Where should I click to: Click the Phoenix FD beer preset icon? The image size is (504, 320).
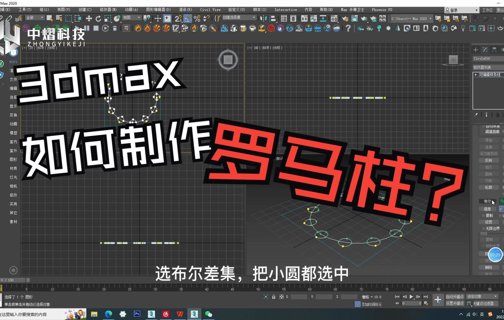coord(243,28)
